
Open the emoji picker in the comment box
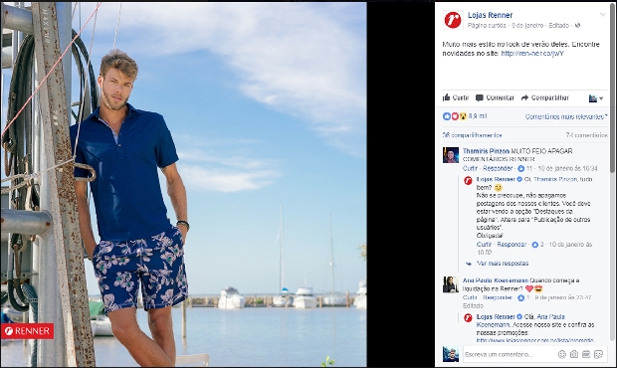pos(562,354)
